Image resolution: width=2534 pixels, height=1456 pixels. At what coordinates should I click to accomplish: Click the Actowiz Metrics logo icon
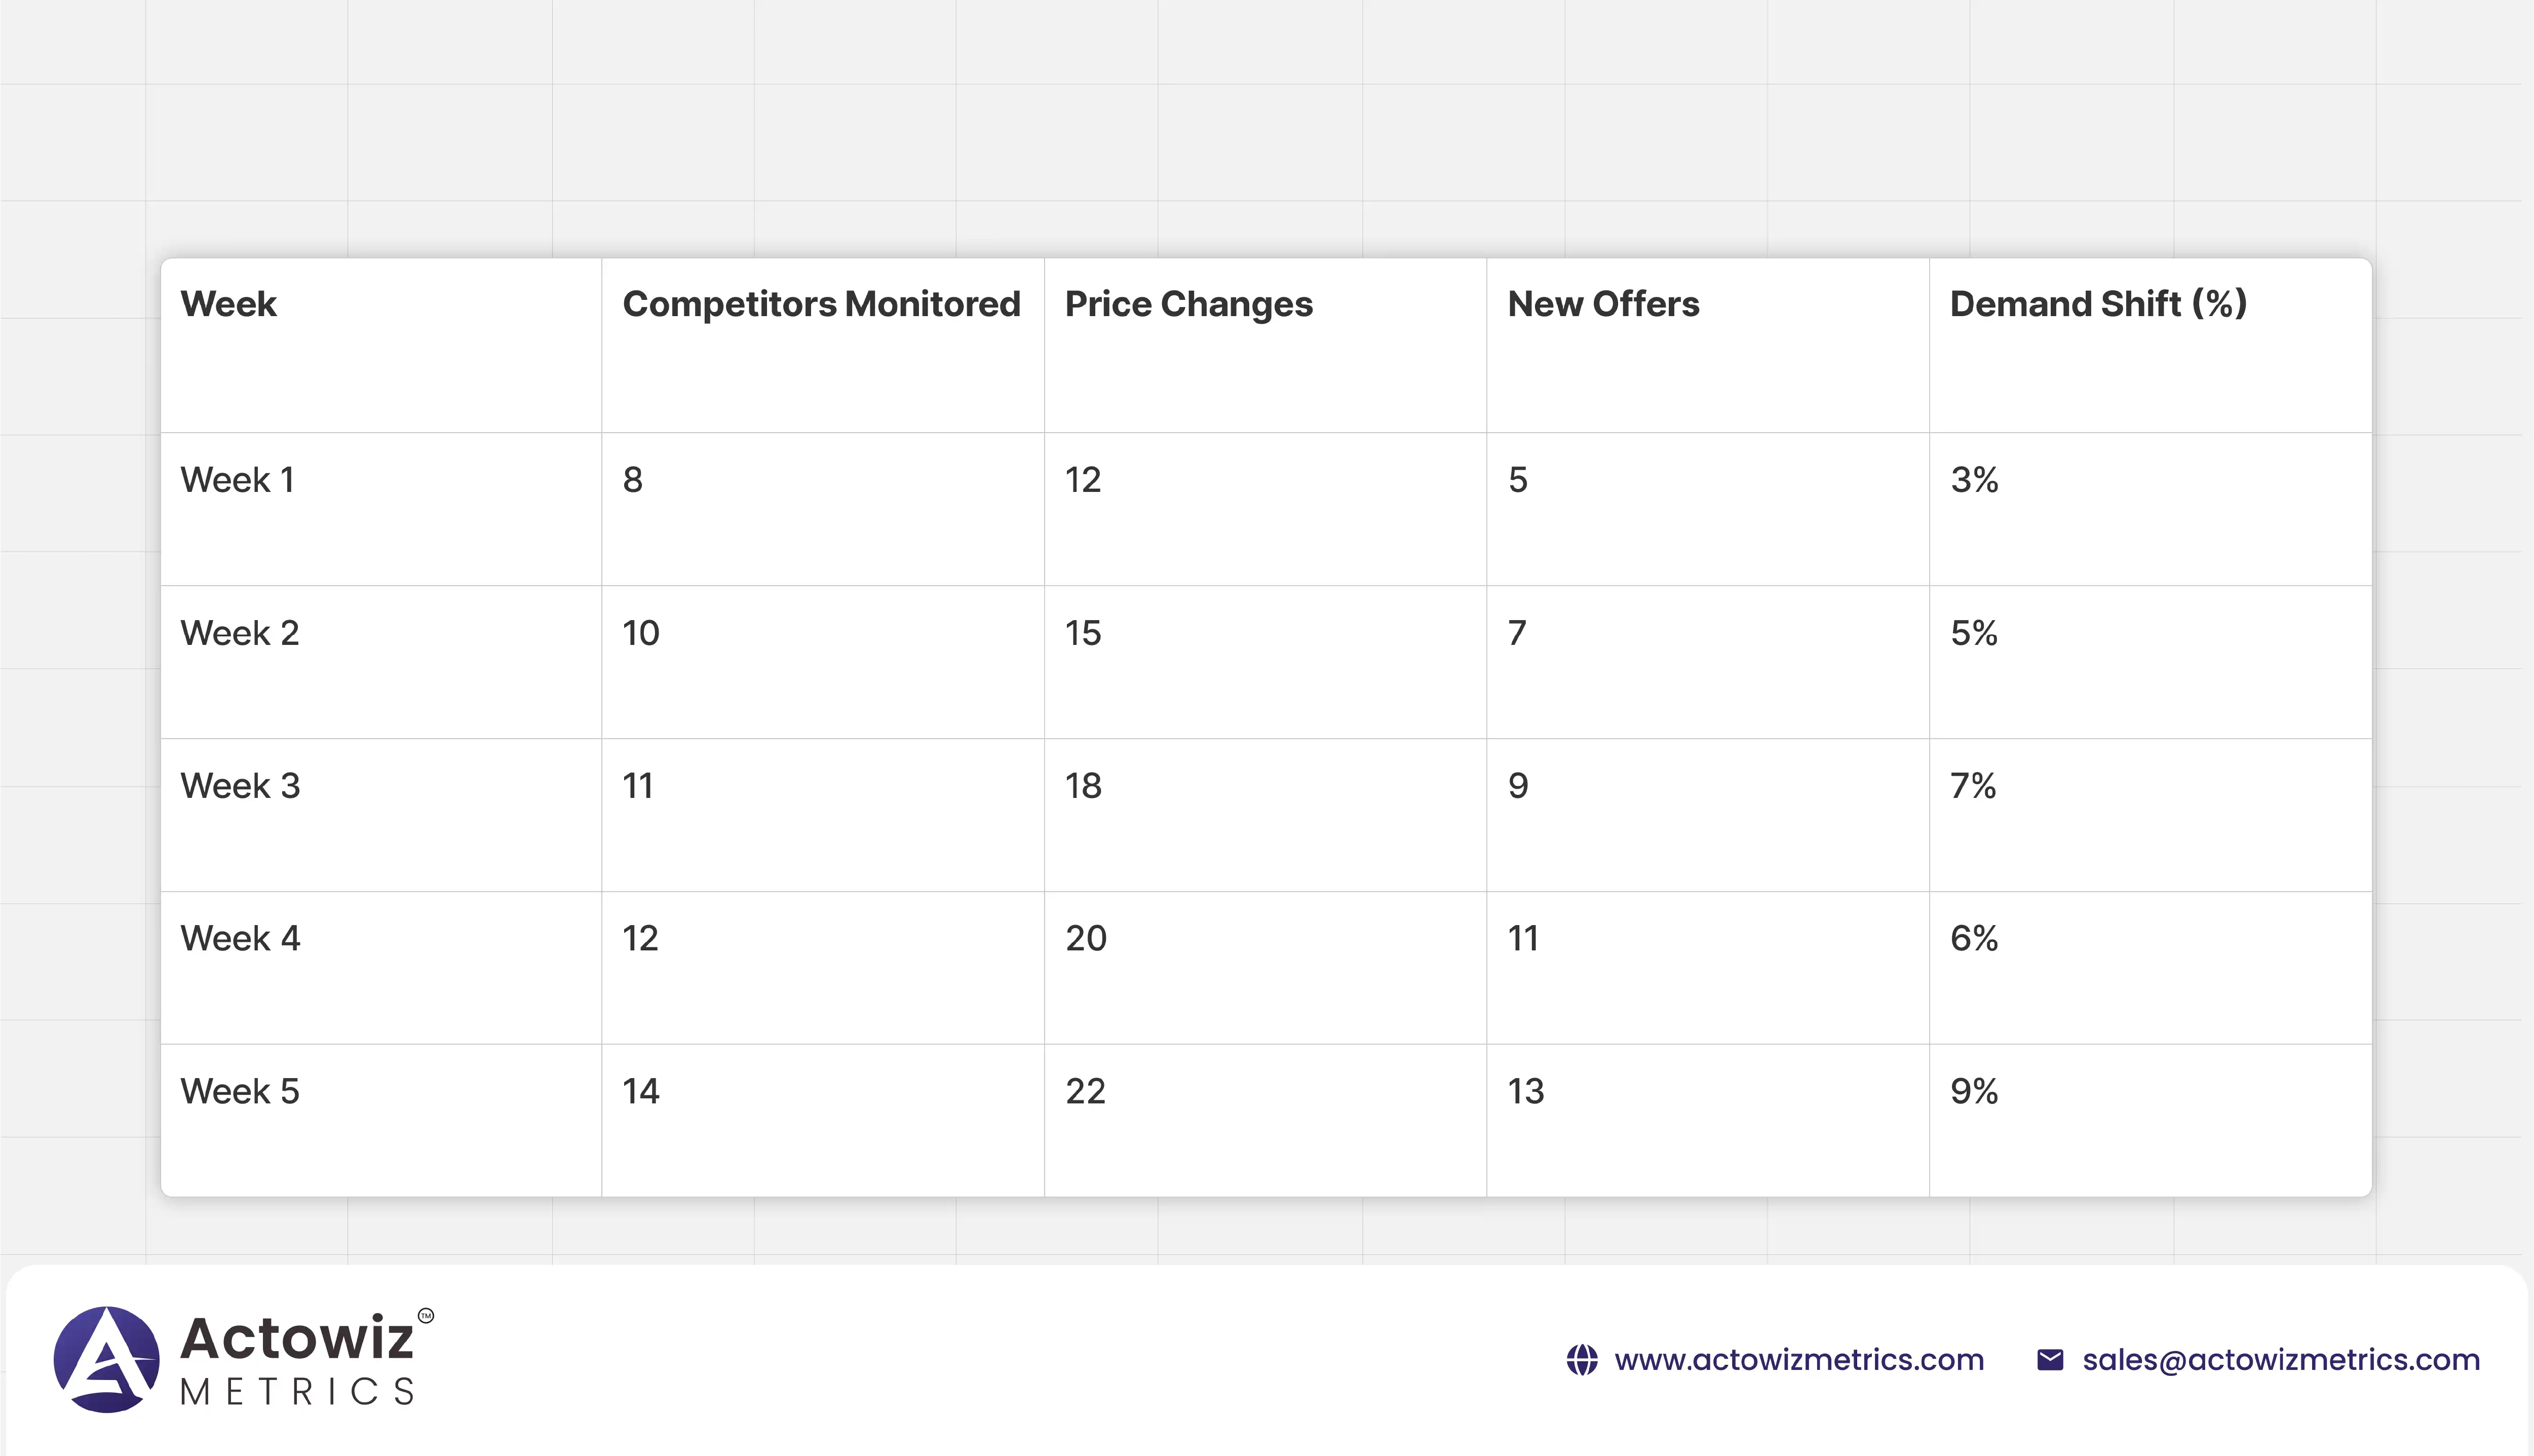click(x=106, y=1359)
